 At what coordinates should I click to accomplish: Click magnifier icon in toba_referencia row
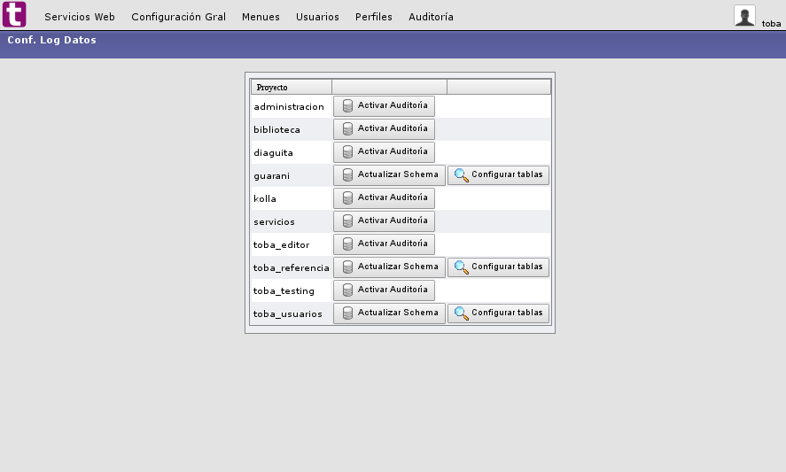[461, 267]
